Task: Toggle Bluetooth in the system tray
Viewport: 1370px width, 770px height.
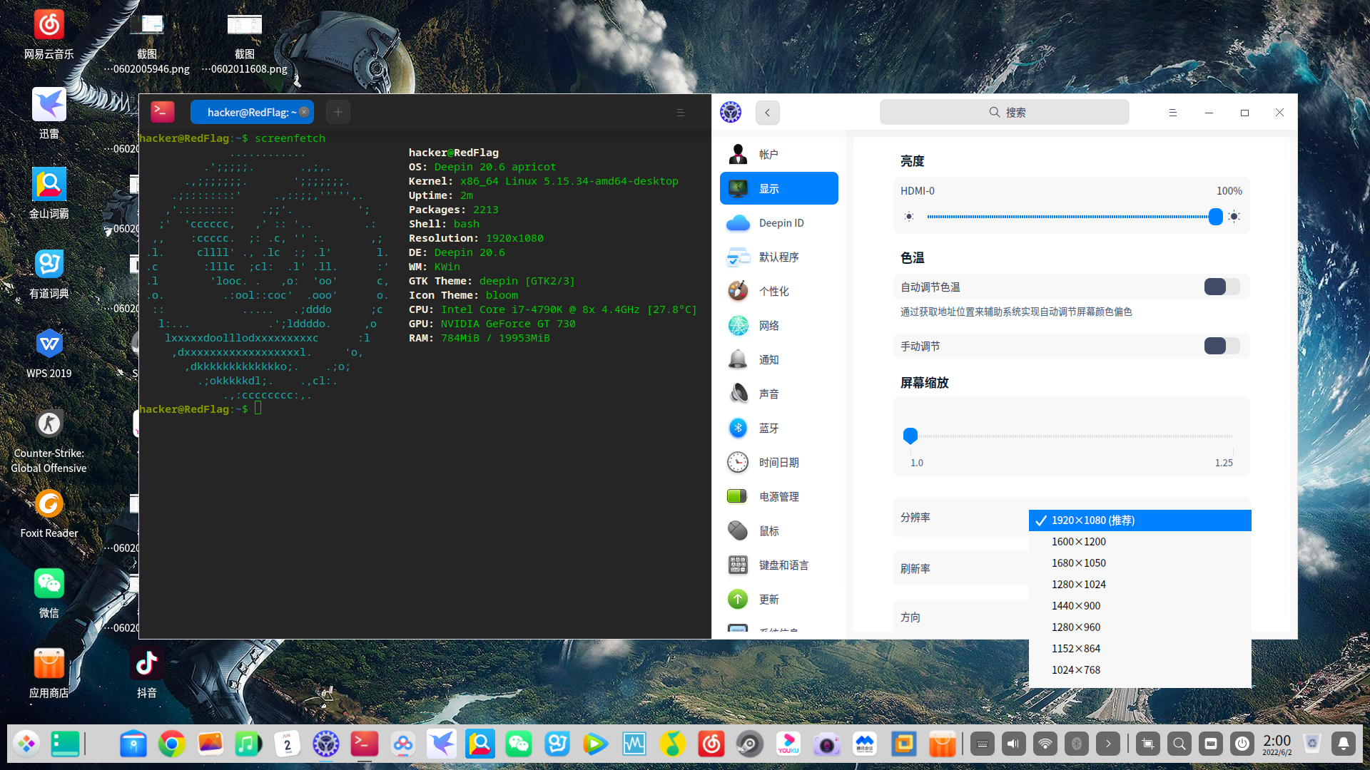Action: click(1077, 744)
